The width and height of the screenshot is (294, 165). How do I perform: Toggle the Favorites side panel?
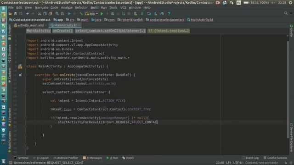point(10,117)
